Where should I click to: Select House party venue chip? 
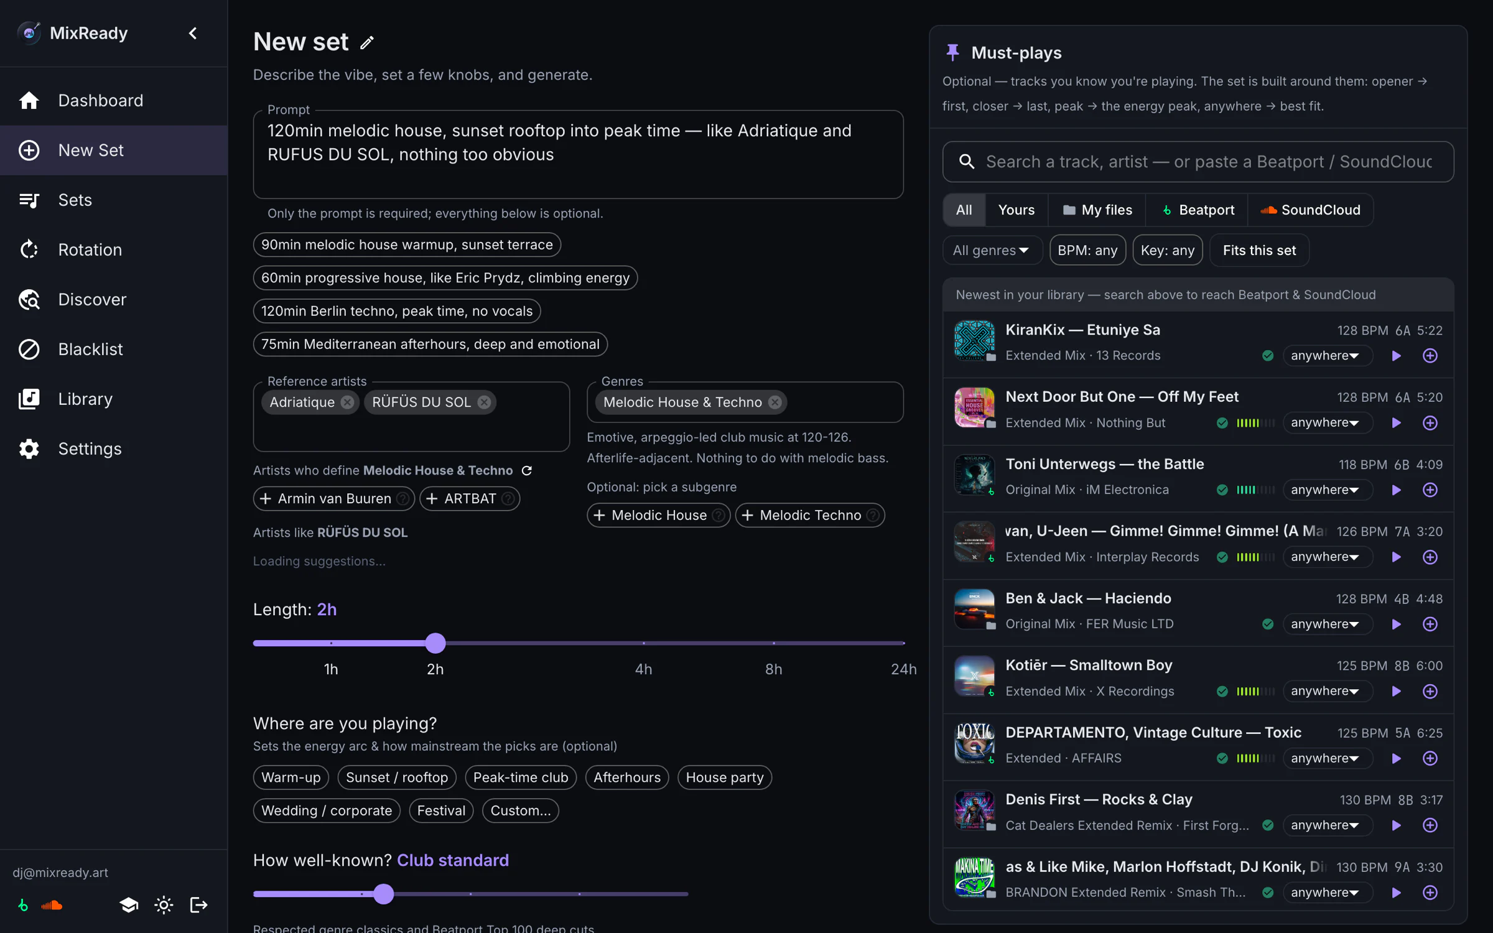click(725, 777)
